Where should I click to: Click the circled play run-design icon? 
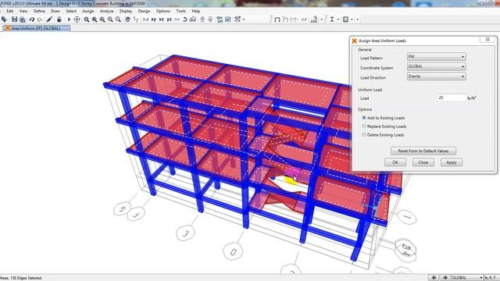[77, 20]
